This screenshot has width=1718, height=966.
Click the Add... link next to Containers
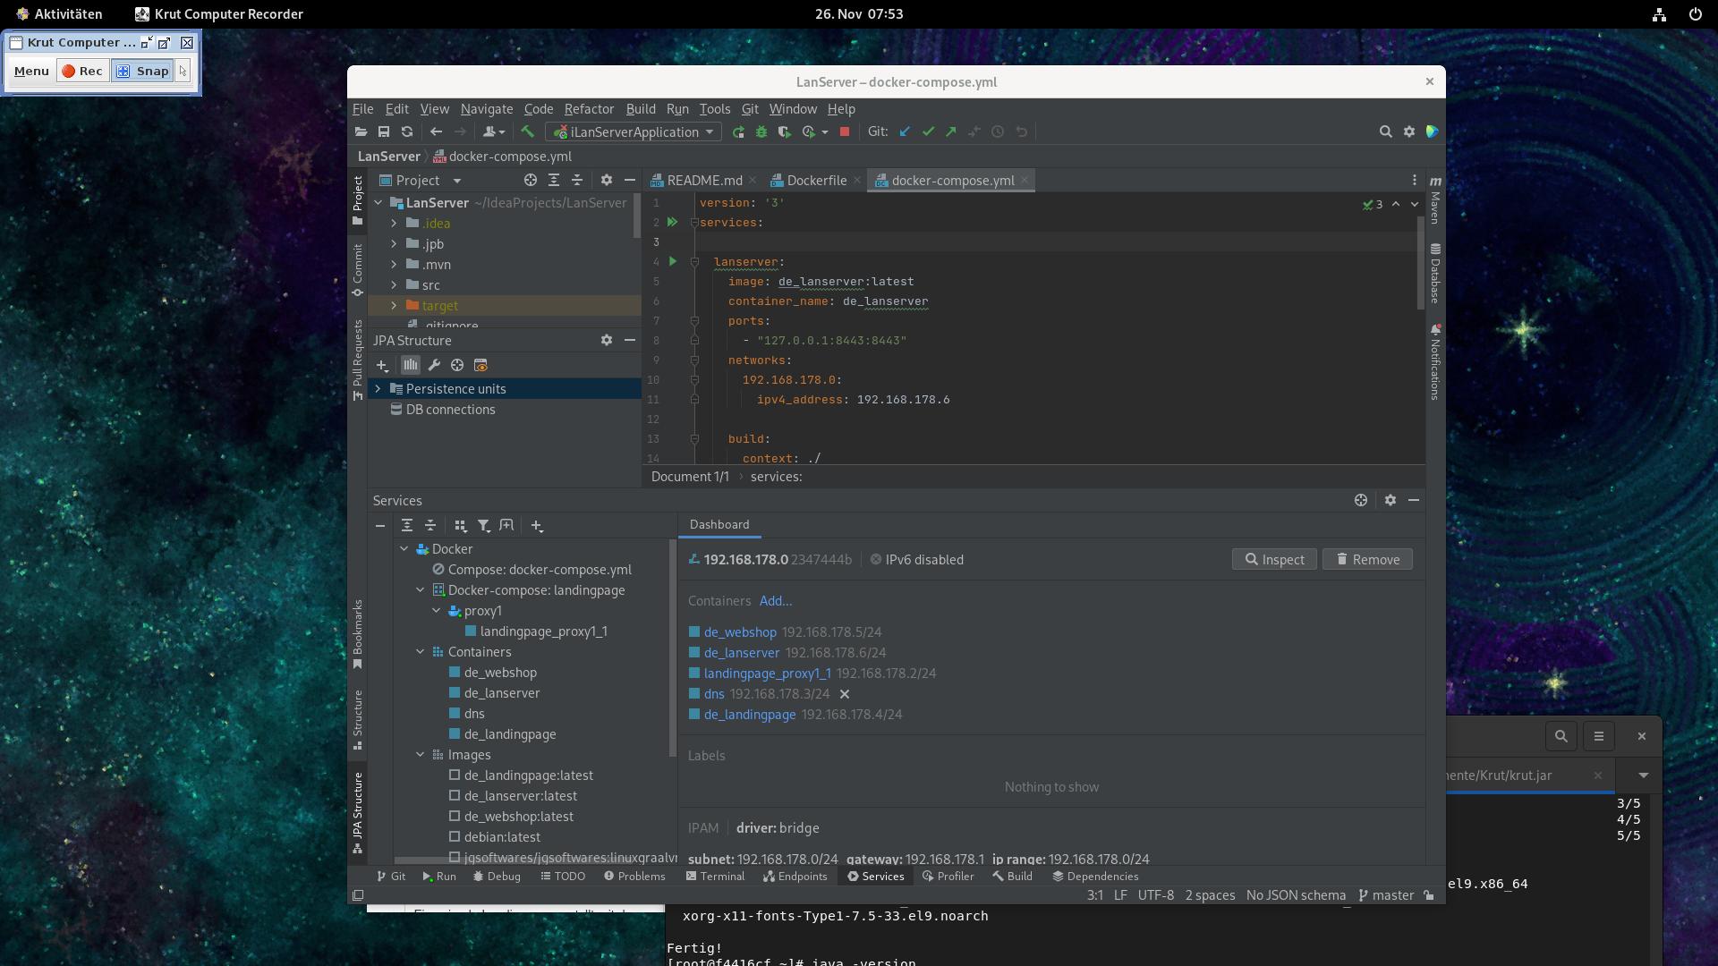[775, 601]
